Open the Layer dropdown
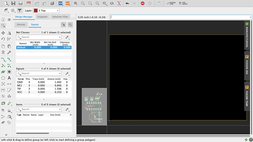The height and width of the screenshot is (142, 253). pos(46,11)
